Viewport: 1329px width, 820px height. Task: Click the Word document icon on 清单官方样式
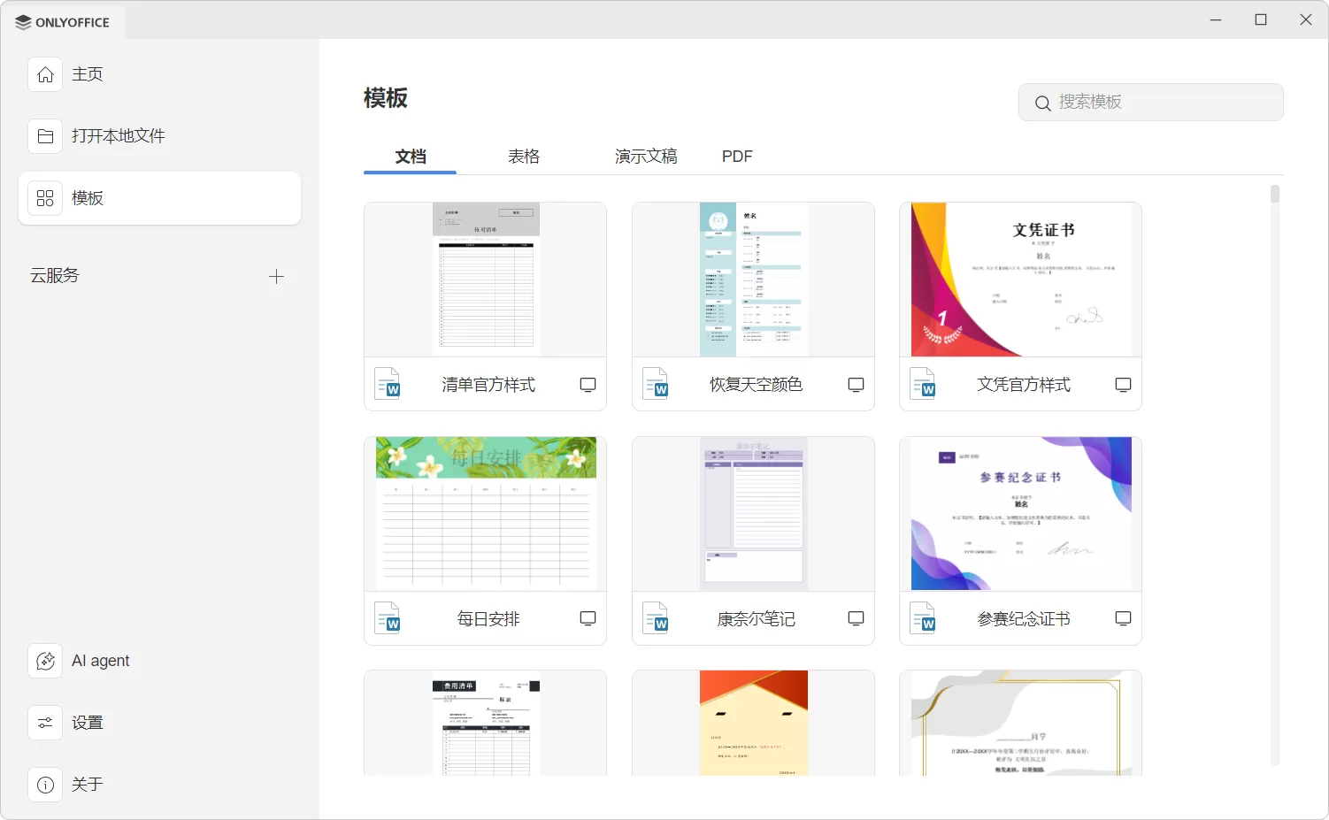(388, 384)
